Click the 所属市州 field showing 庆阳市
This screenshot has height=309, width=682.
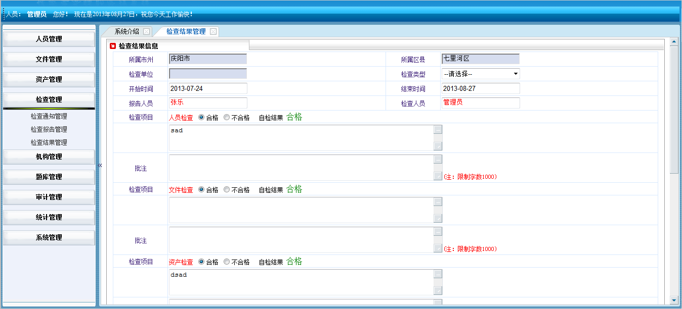coord(208,59)
